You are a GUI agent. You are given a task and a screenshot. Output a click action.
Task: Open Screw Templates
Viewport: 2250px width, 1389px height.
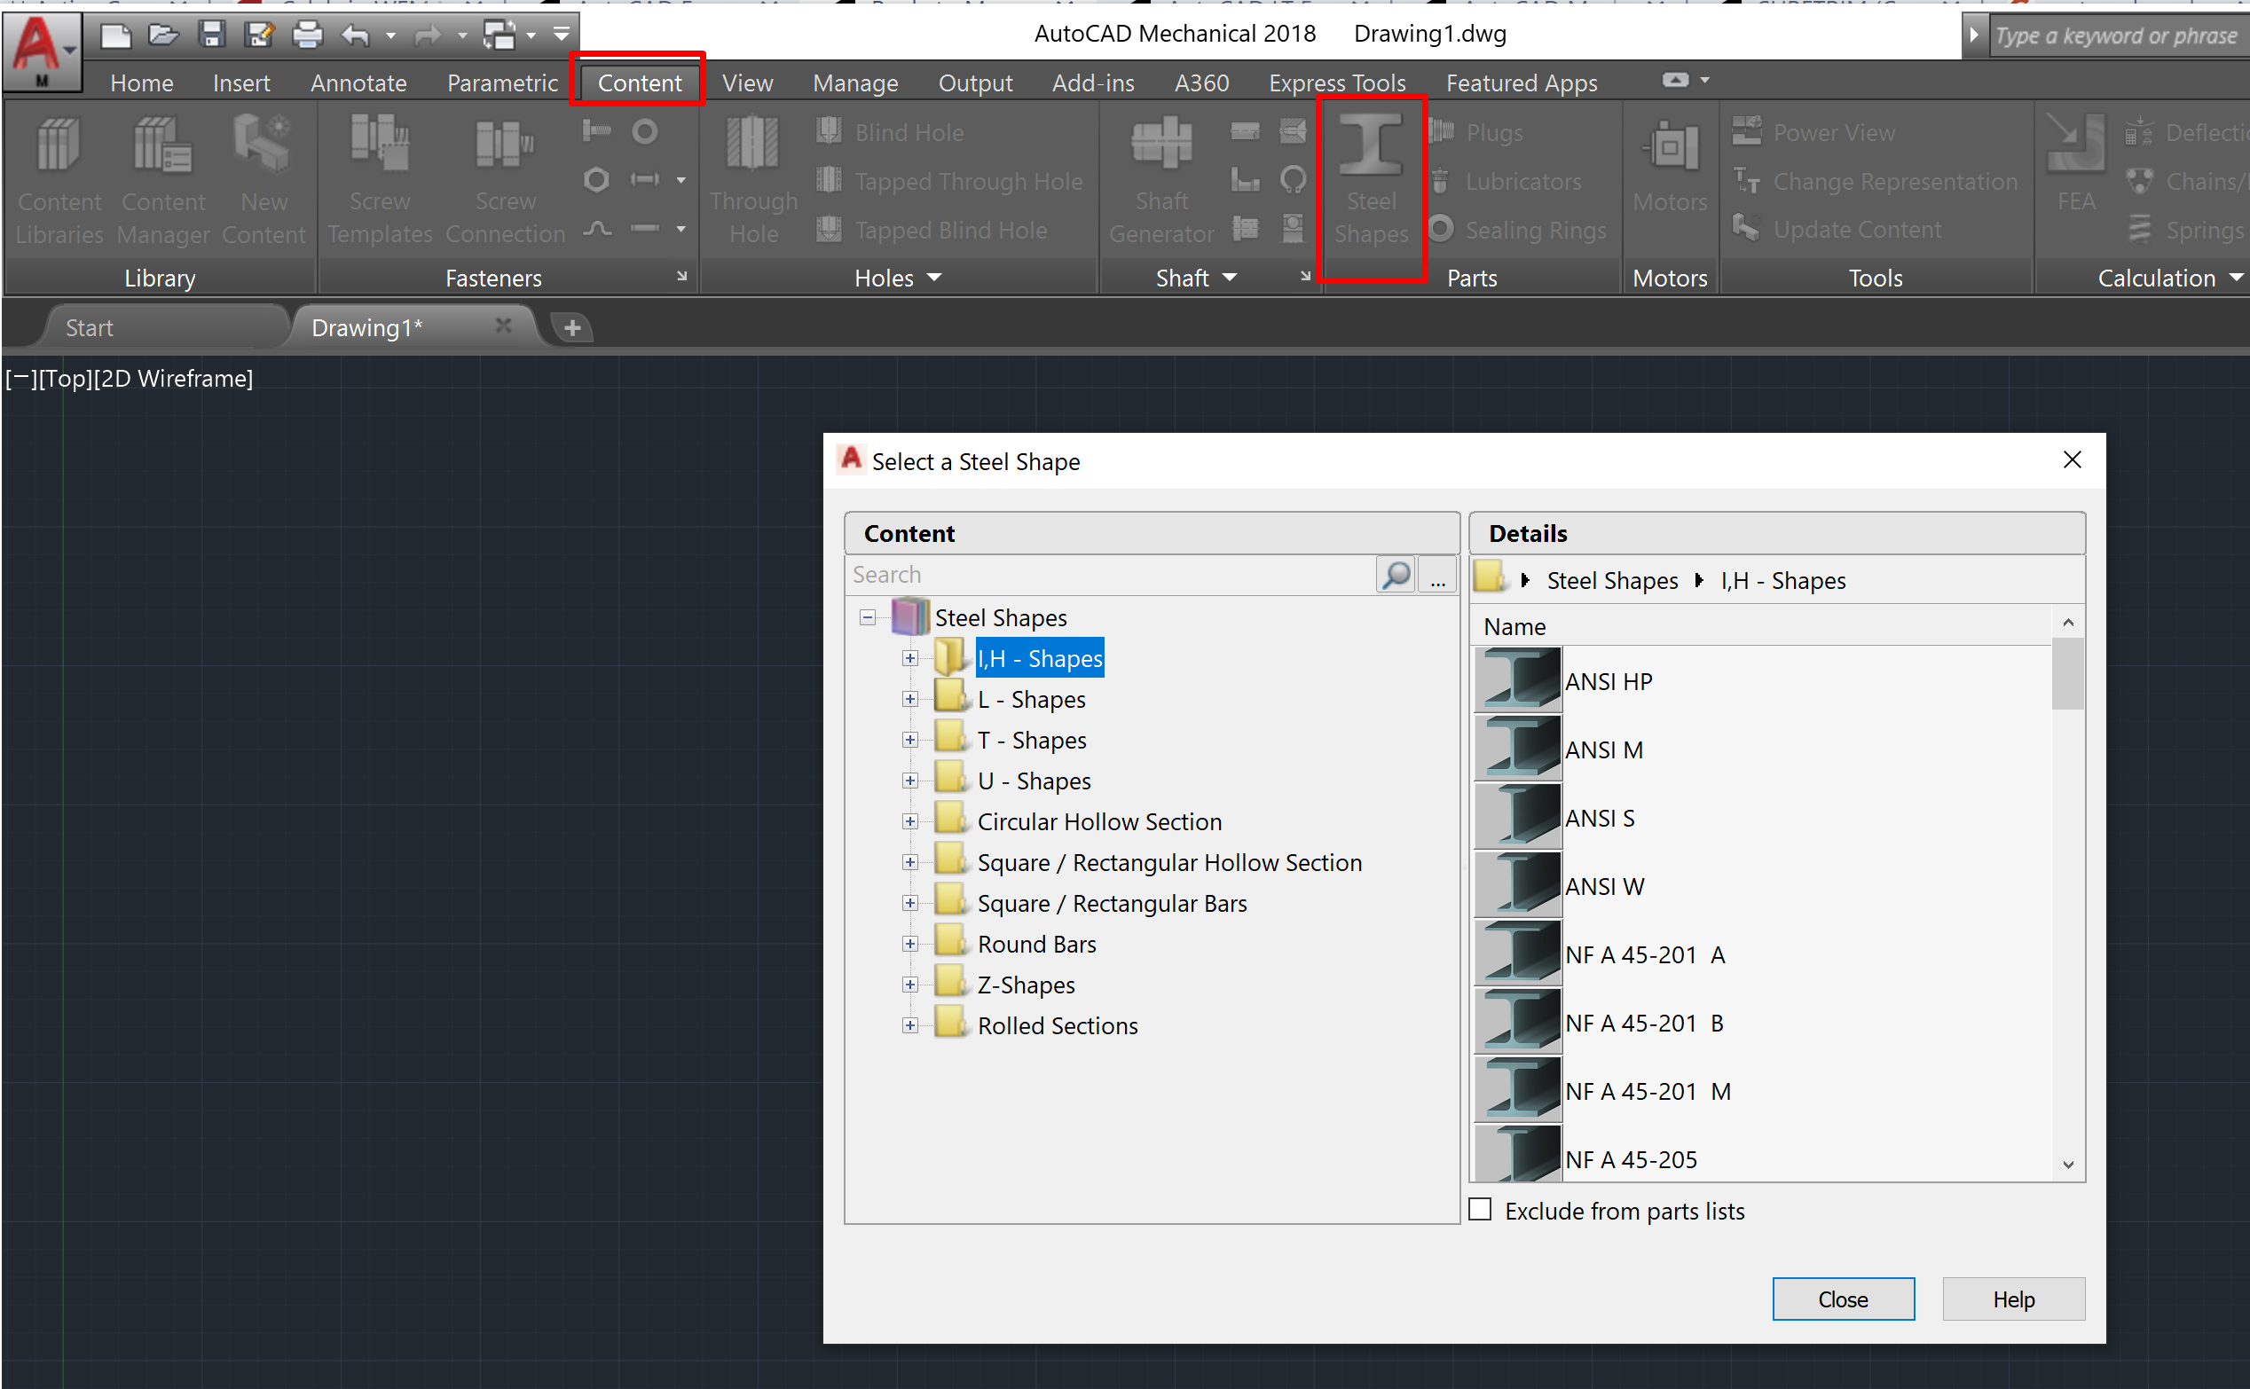coord(379,179)
